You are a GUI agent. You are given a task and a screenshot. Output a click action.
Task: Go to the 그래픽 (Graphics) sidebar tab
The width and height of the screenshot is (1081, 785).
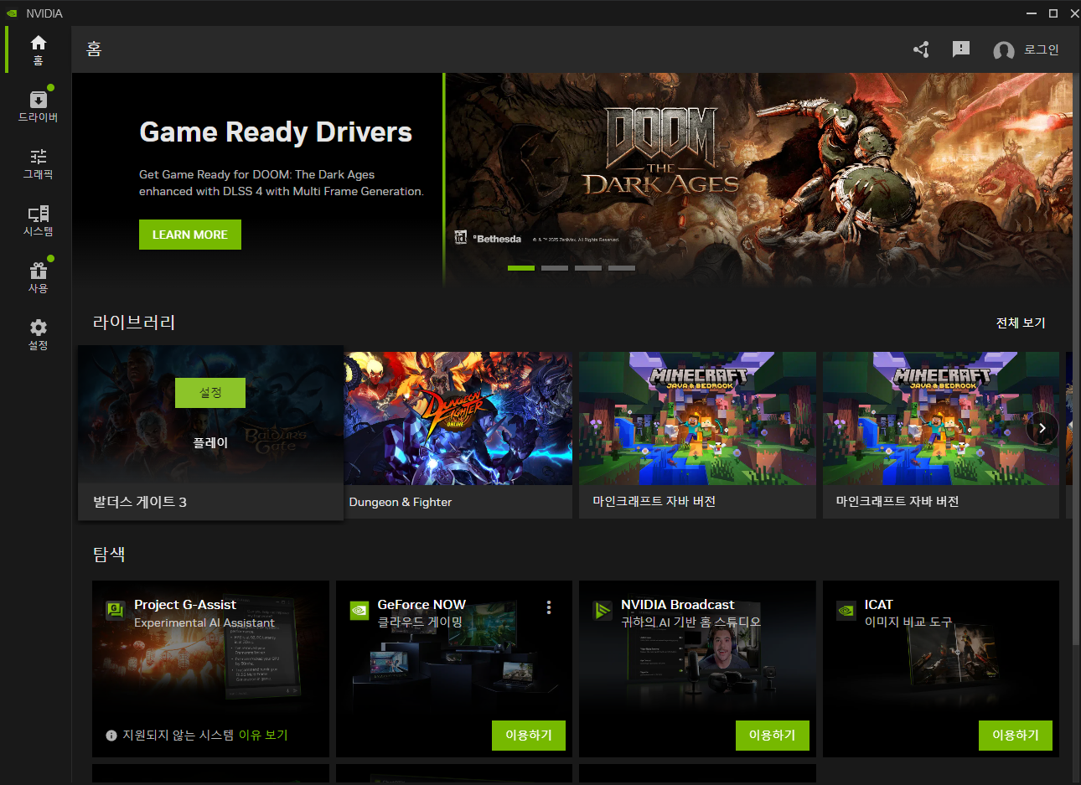(x=38, y=163)
